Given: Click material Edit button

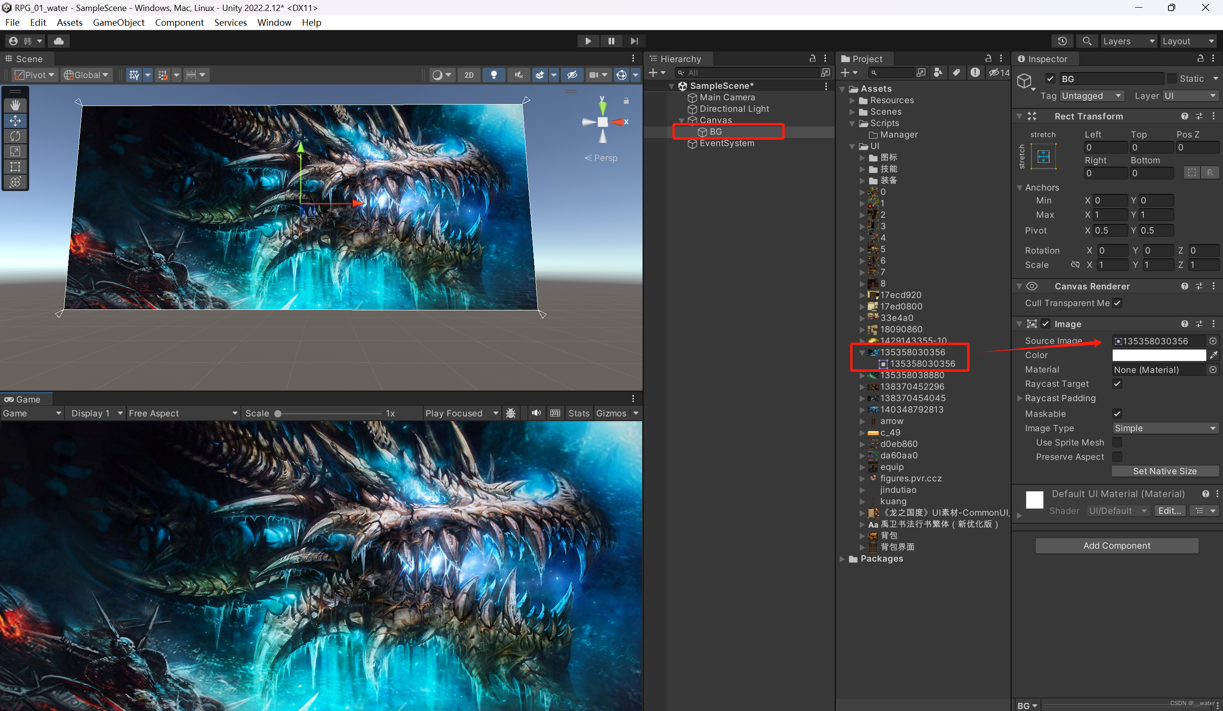Looking at the screenshot, I should [x=1169, y=511].
